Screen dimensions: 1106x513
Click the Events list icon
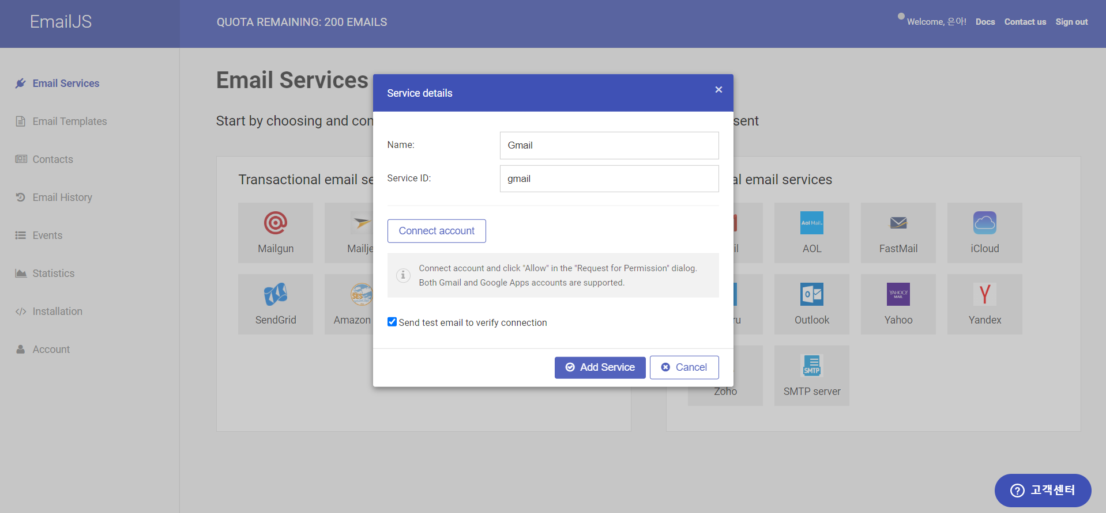coord(21,235)
